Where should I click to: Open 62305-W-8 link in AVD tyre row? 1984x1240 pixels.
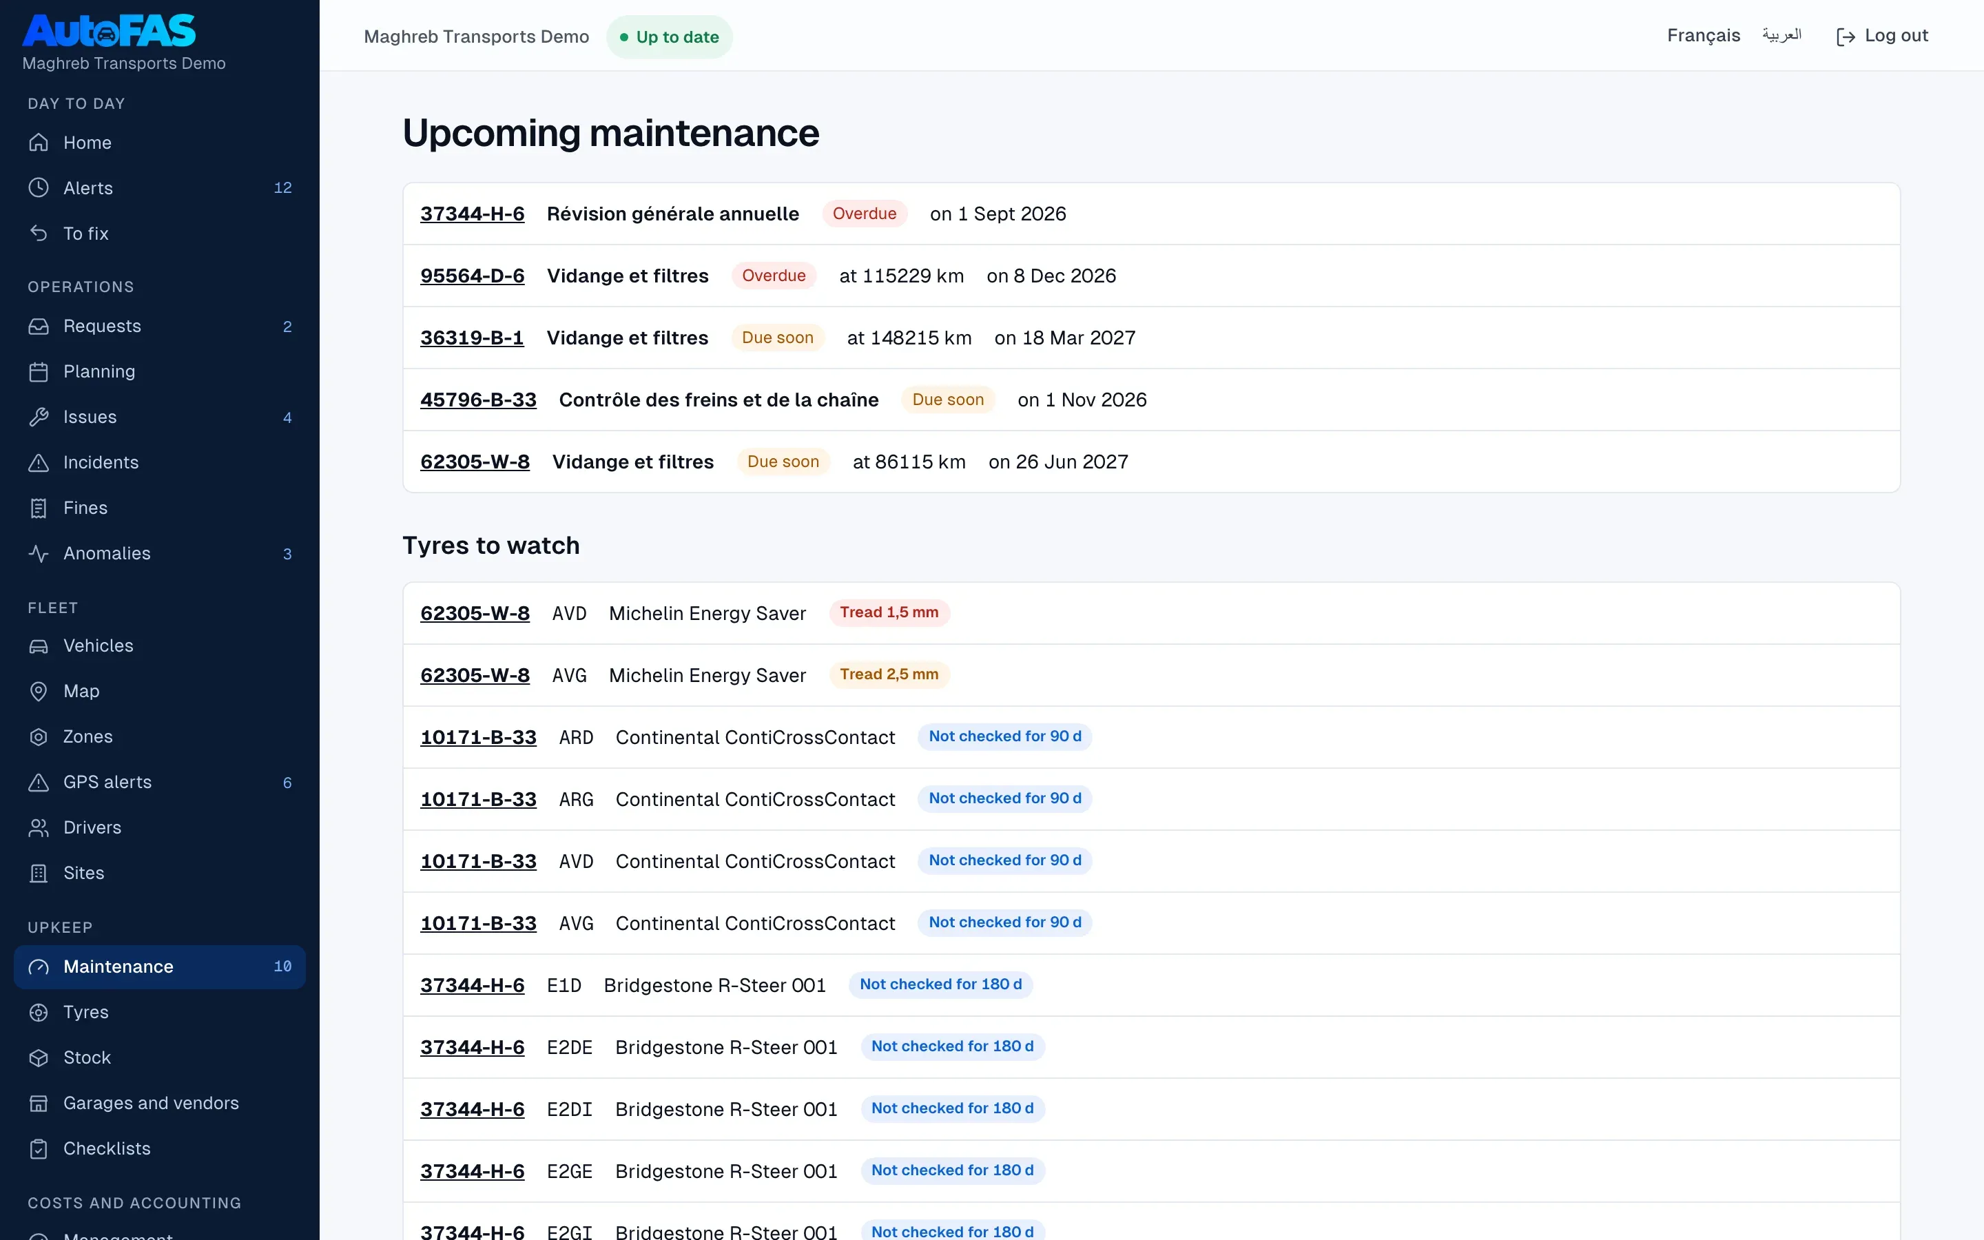(475, 613)
